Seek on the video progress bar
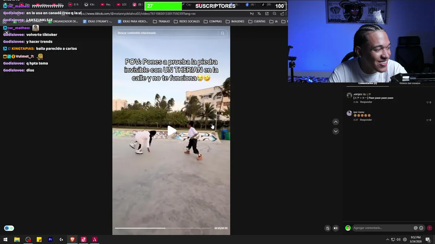The image size is (435, 244). click(x=163, y=228)
